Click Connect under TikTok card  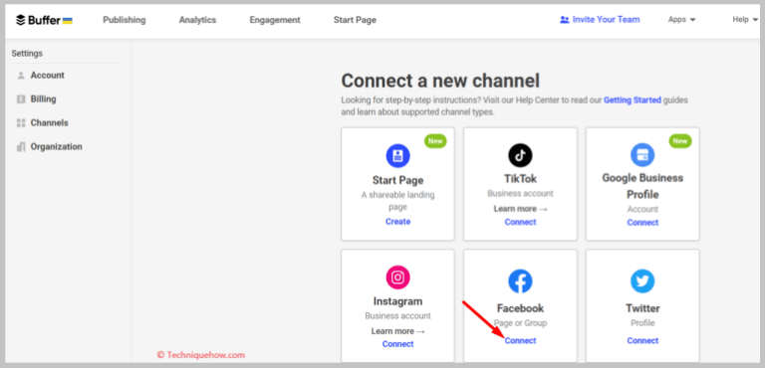click(521, 222)
